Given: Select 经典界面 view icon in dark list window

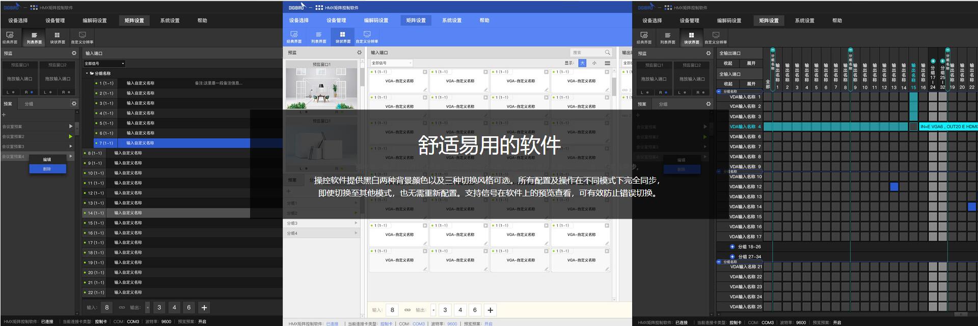Looking at the screenshot, I should click(10, 37).
